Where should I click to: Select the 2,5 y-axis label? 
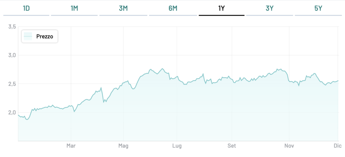[12, 84]
